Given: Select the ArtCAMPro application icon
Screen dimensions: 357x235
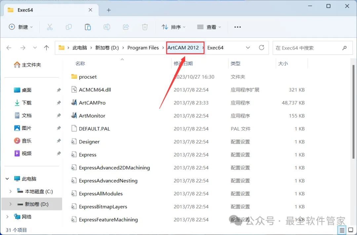Looking at the screenshot, I should [74, 103].
